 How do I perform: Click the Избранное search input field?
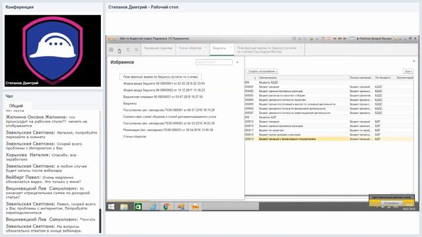[214, 63]
